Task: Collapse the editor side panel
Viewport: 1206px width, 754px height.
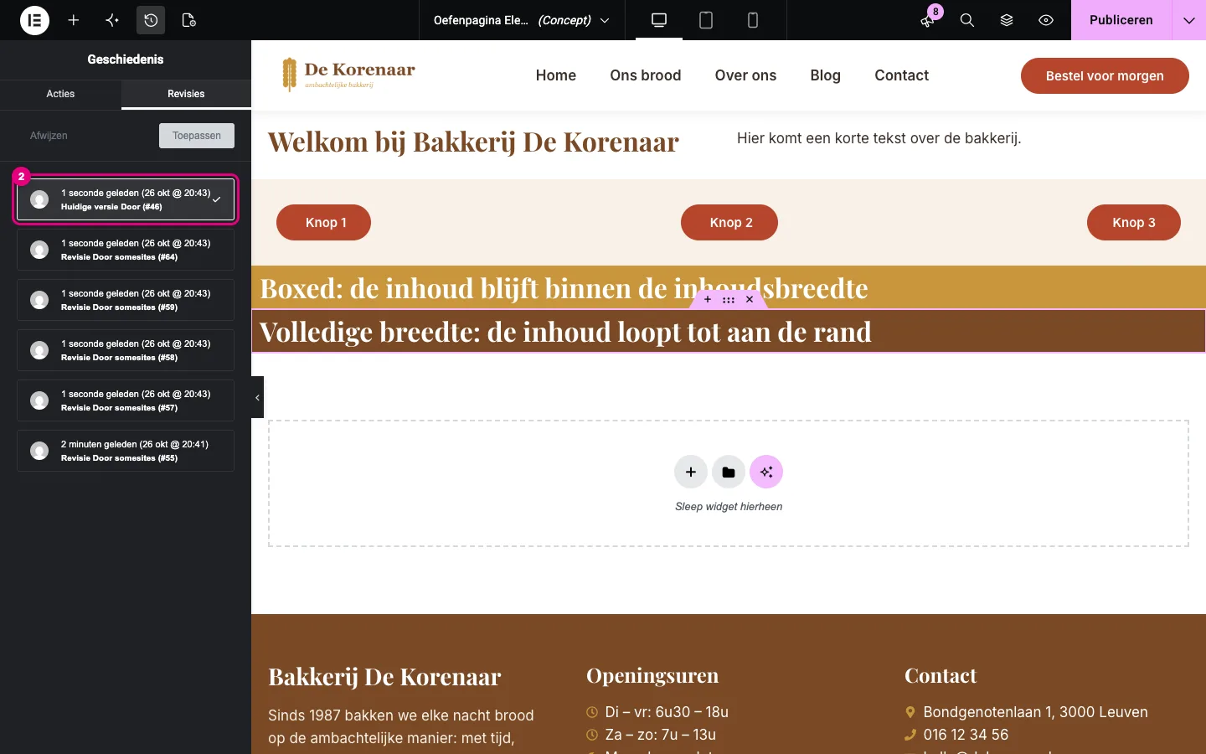Action: (257, 397)
